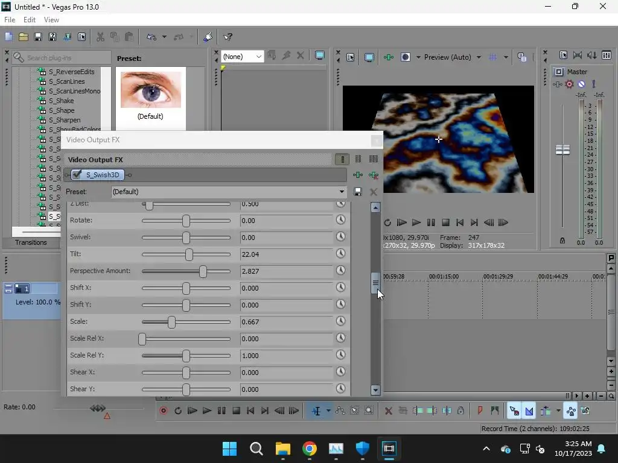Click the Master volume fader handle
The image size is (618, 463).
[562, 150]
